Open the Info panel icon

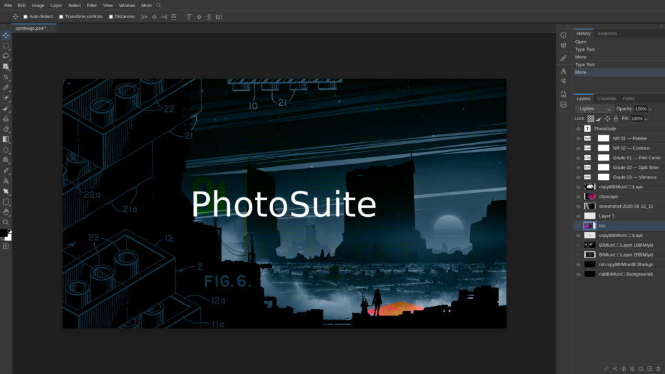click(563, 35)
